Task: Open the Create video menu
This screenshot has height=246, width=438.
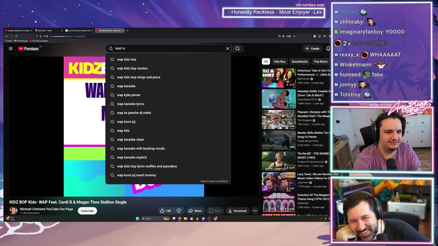Action: pyautogui.click(x=312, y=49)
